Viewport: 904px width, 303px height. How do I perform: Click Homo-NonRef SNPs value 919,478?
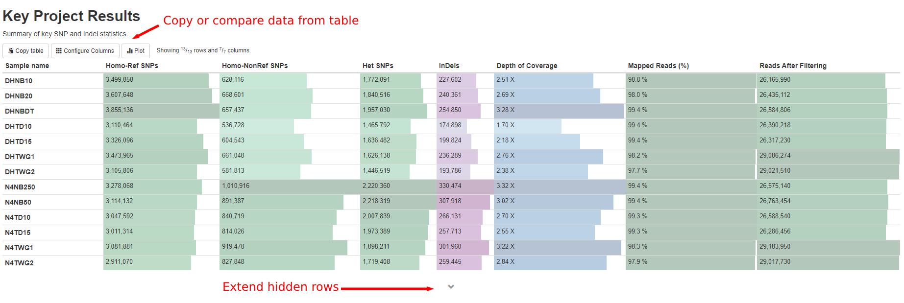(233, 247)
